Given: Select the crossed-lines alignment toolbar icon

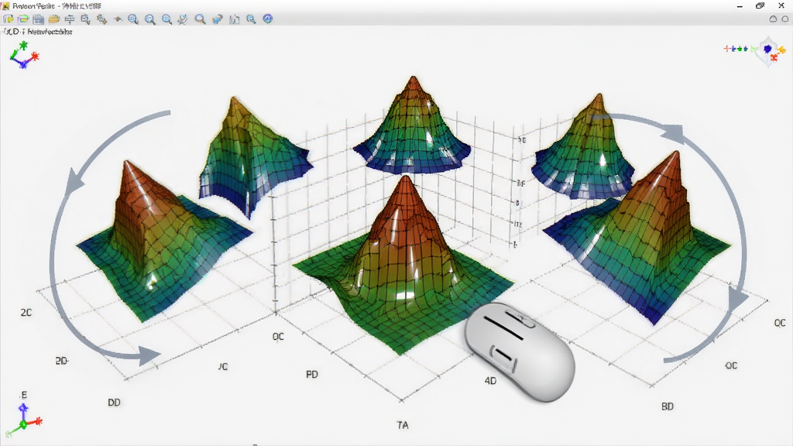Looking at the screenshot, I should click(x=70, y=19).
